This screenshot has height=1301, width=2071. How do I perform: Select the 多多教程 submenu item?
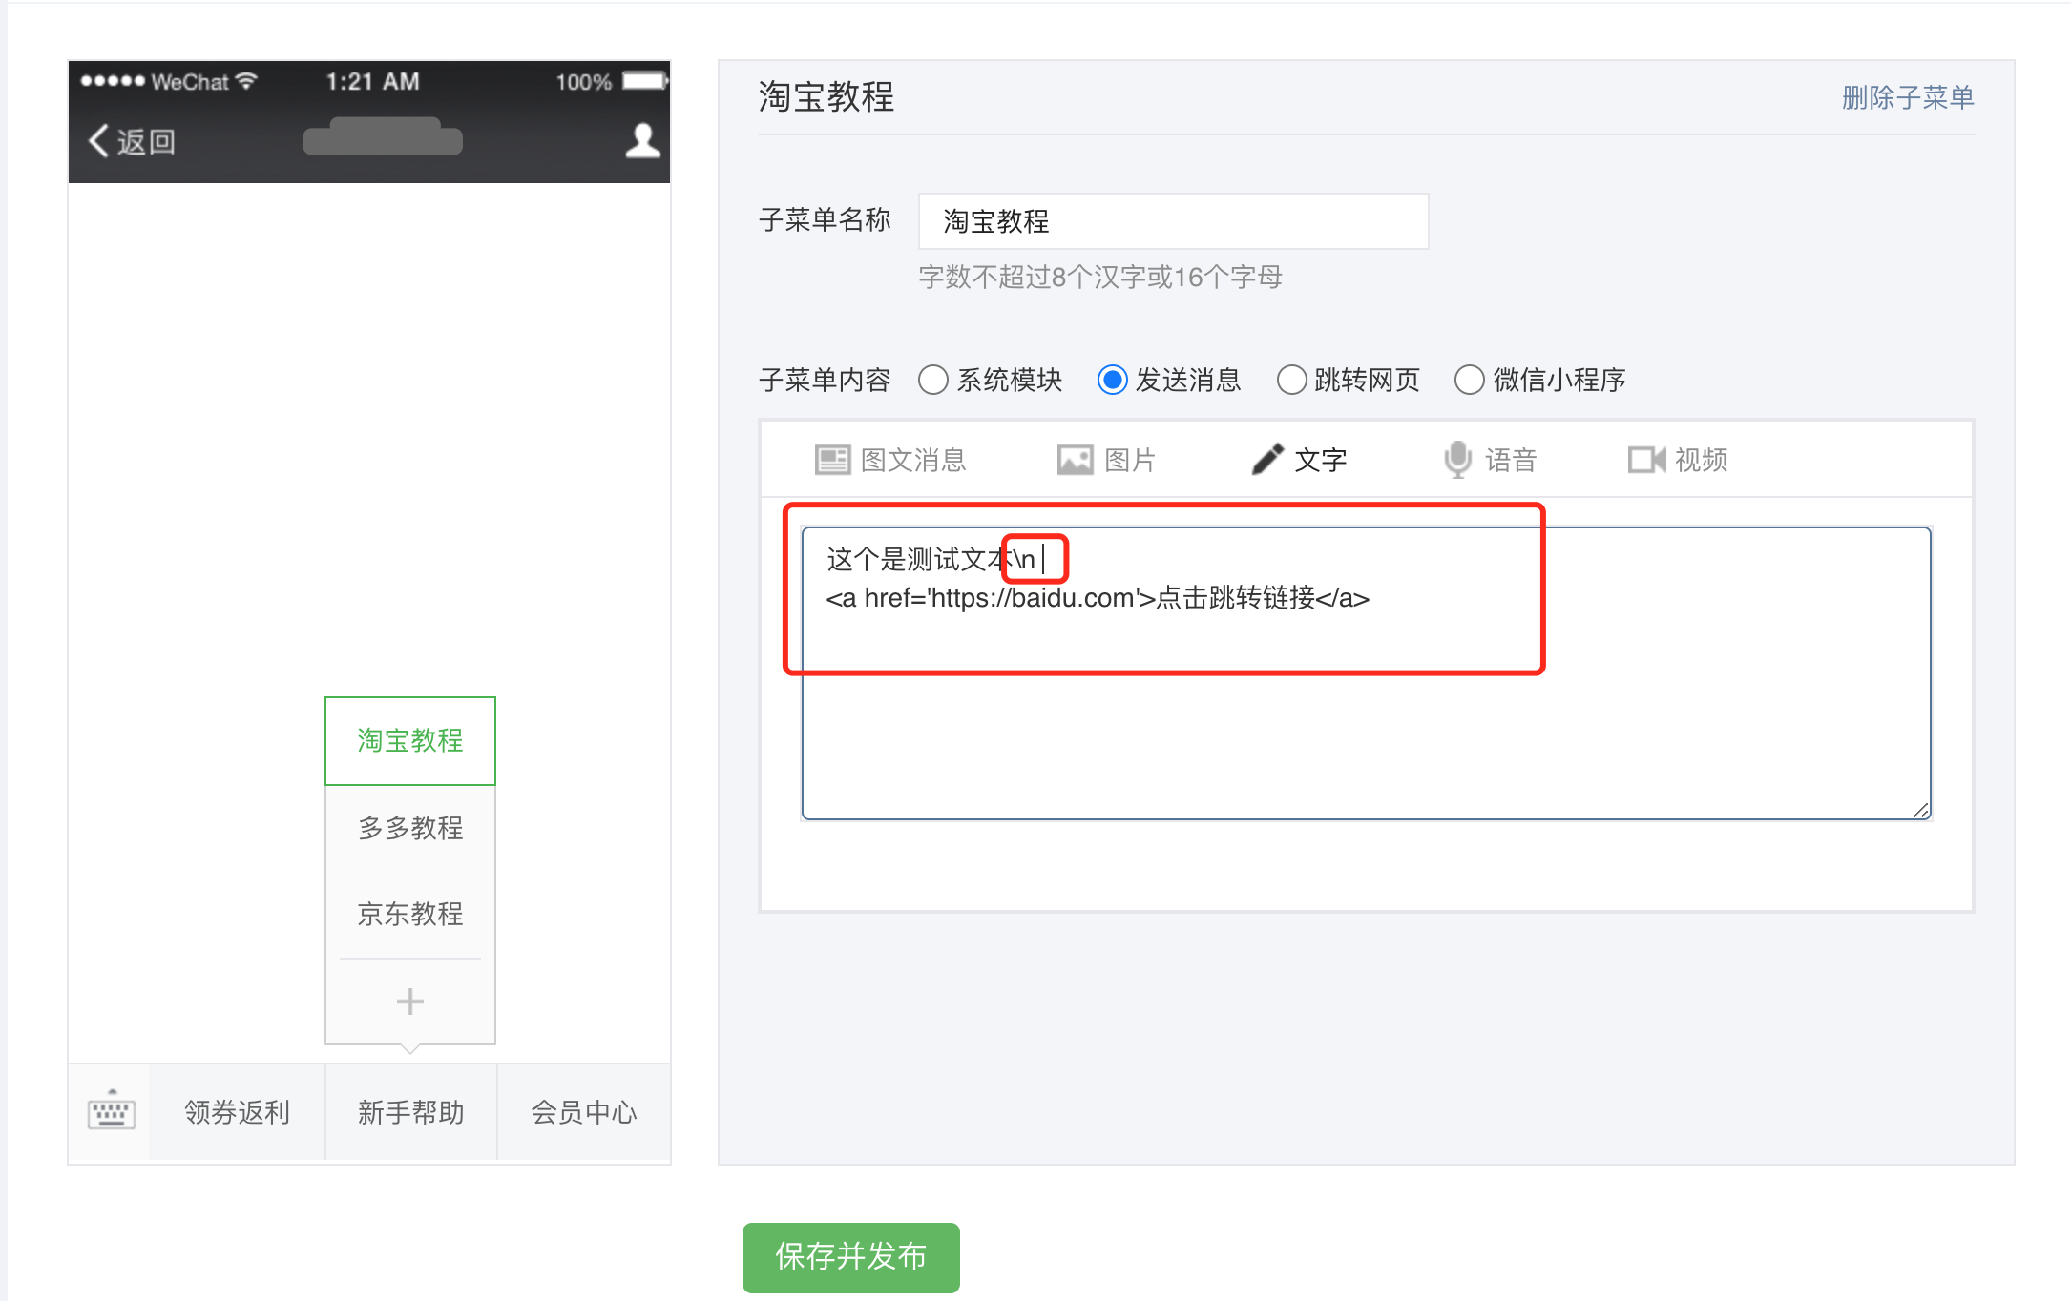410,827
